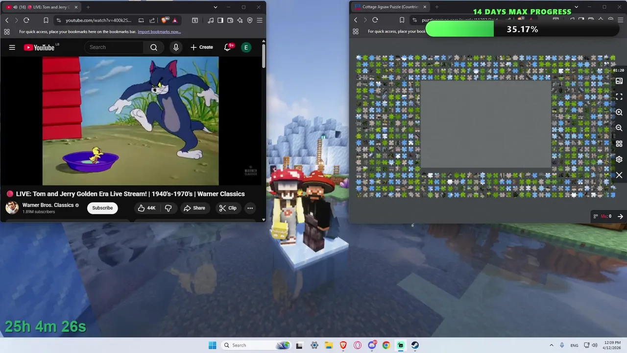The image size is (627, 353).
Task: Open Brave Wallet in the YouTube window
Action: 230,20
